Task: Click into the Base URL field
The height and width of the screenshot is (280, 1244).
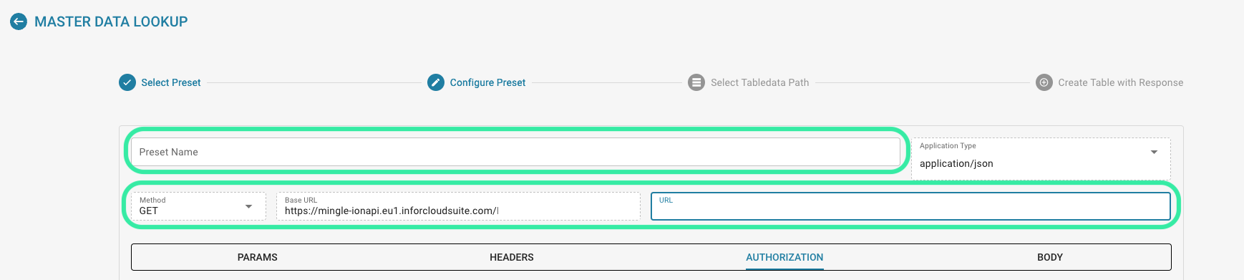Action: click(458, 206)
